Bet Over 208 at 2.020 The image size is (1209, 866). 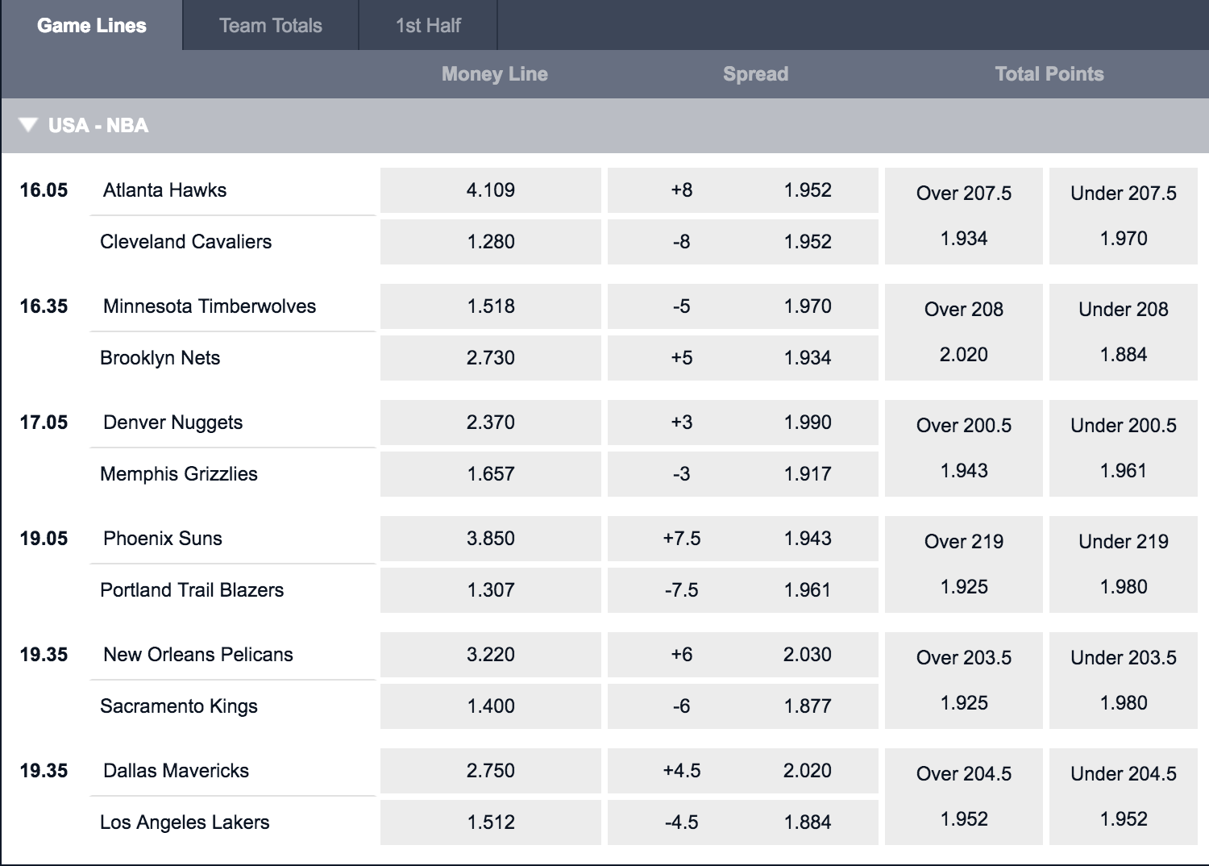pyautogui.click(x=964, y=332)
